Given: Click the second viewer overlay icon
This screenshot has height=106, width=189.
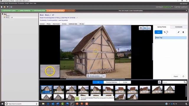Looking at the screenshot, I should [145, 28].
